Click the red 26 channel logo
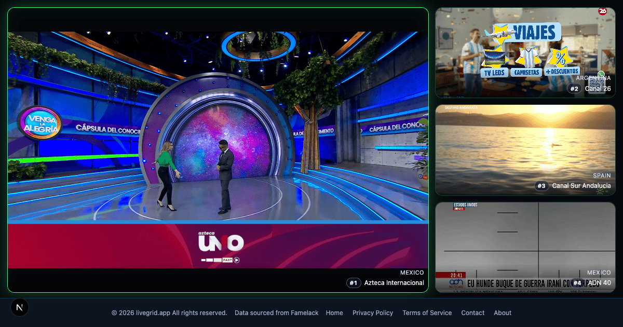The width and height of the screenshot is (623, 327). pyautogui.click(x=602, y=11)
